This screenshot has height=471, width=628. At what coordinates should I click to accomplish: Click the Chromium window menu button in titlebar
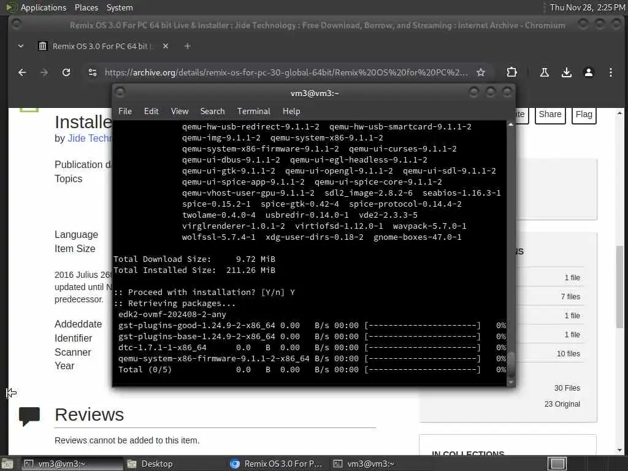[17, 25]
